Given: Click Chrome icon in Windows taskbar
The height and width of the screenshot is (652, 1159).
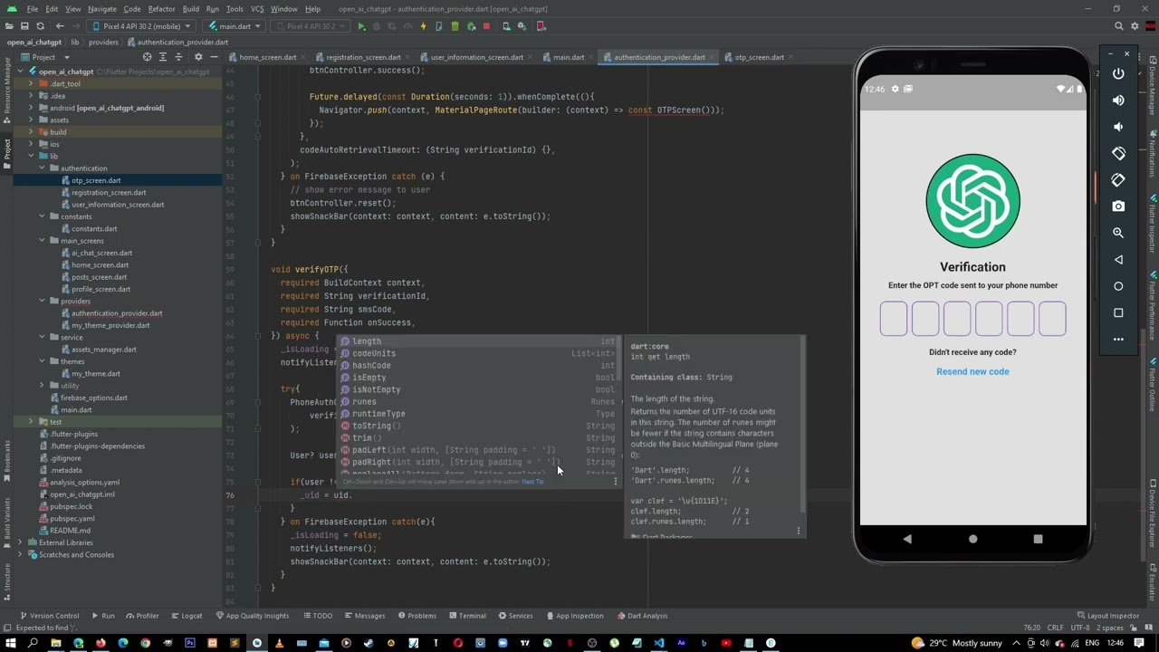Looking at the screenshot, I should [x=145, y=643].
